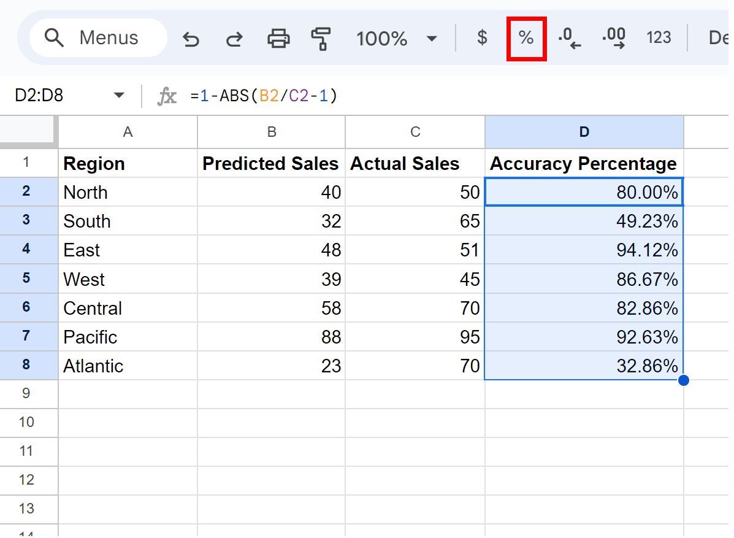Click the Print icon
Viewport: 734px width, 538px height.
point(278,37)
